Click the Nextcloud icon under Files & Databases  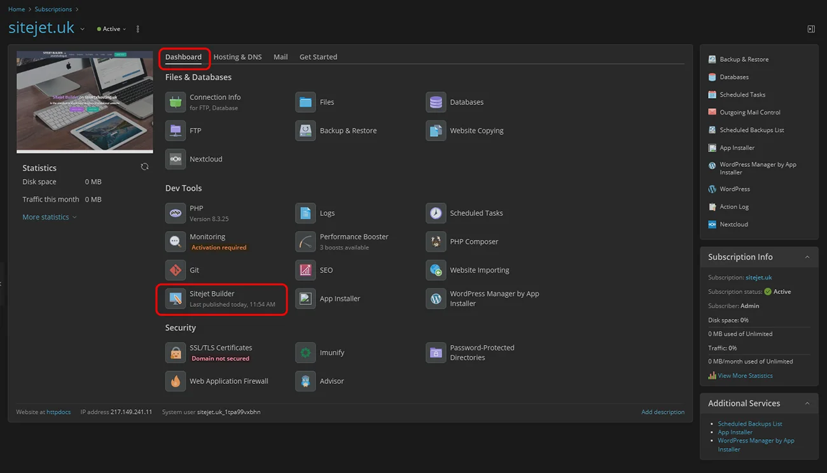click(176, 159)
